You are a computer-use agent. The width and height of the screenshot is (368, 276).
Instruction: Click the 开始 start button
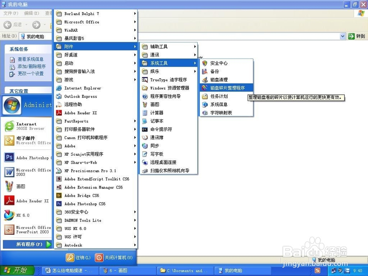tap(17, 270)
